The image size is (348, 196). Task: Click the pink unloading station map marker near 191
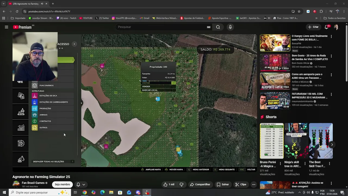click(x=102, y=66)
